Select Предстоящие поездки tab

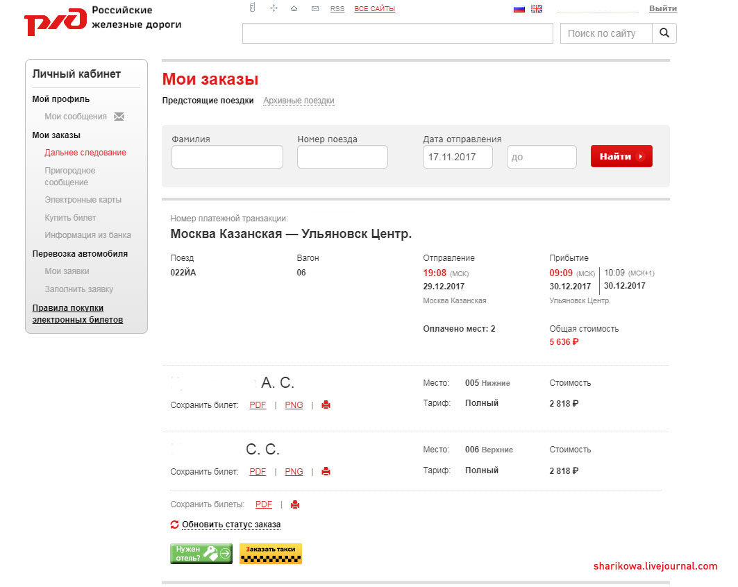pyautogui.click(x=208, y=101)
